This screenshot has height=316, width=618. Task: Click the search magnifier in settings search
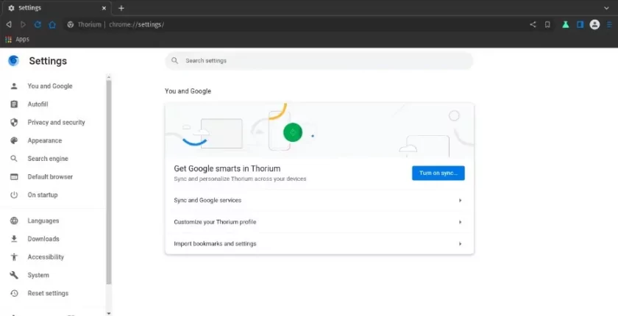pos(174,60)
